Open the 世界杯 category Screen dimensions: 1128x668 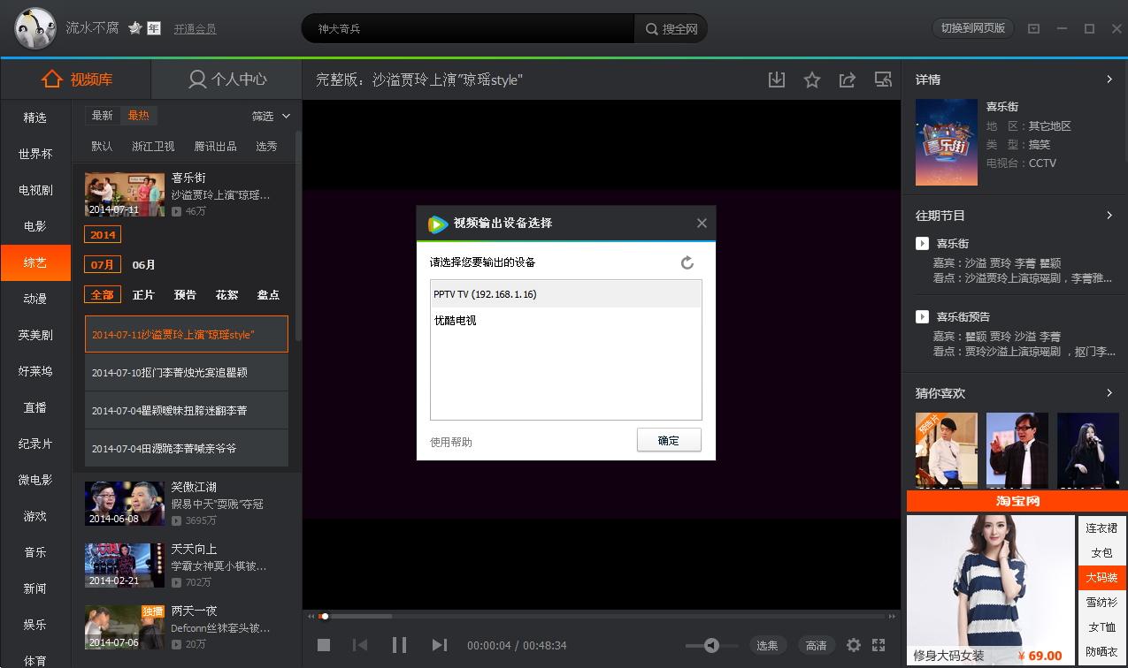pos(35,154)
